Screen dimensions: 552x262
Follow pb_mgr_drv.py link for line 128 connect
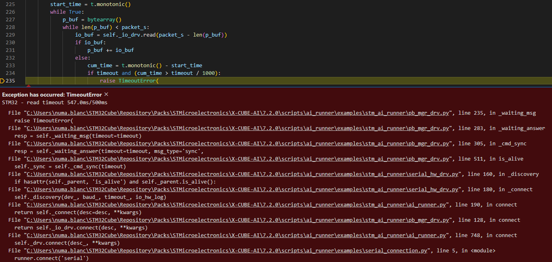tap(239, 220)
